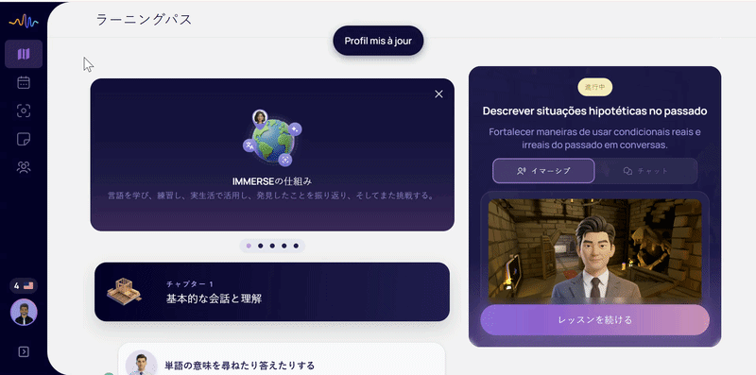Select the second carousel dot
Screen dimensions: 756x375
click(x=261, y=246)
